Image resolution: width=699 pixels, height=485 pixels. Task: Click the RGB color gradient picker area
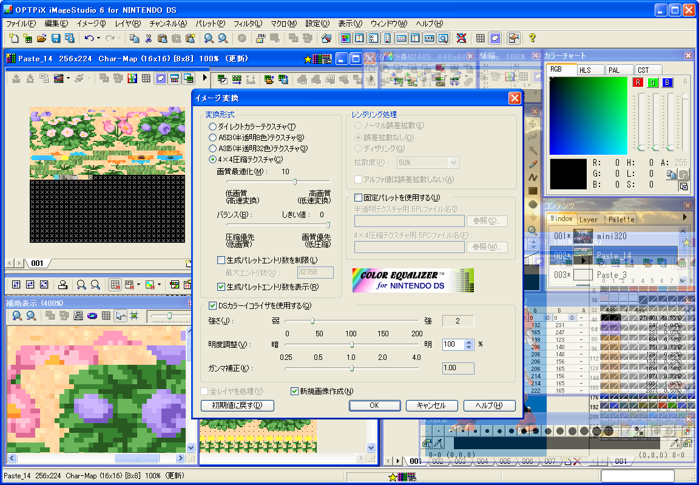588,116
